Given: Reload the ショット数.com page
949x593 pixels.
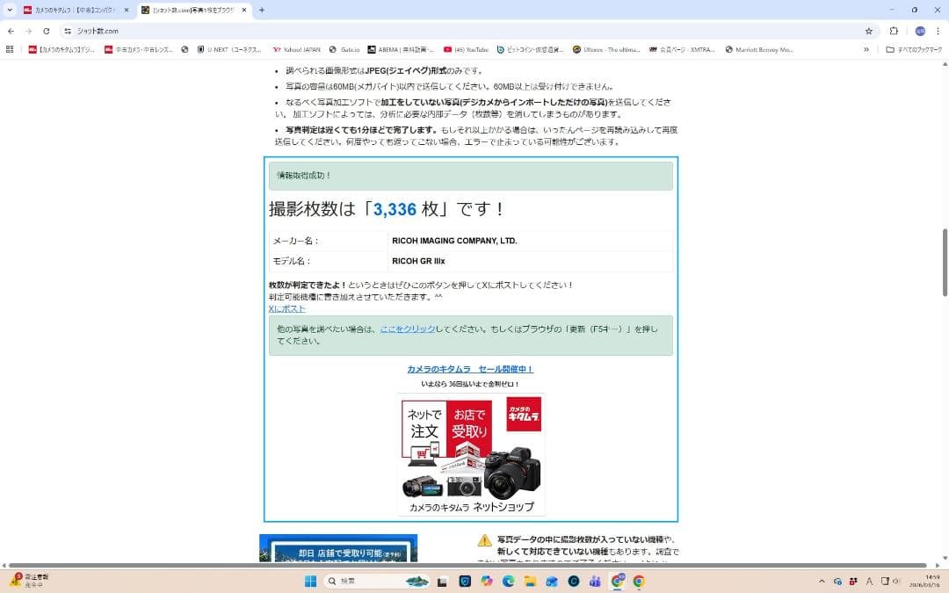Looking at the screenshot, I should coord(46,31).
